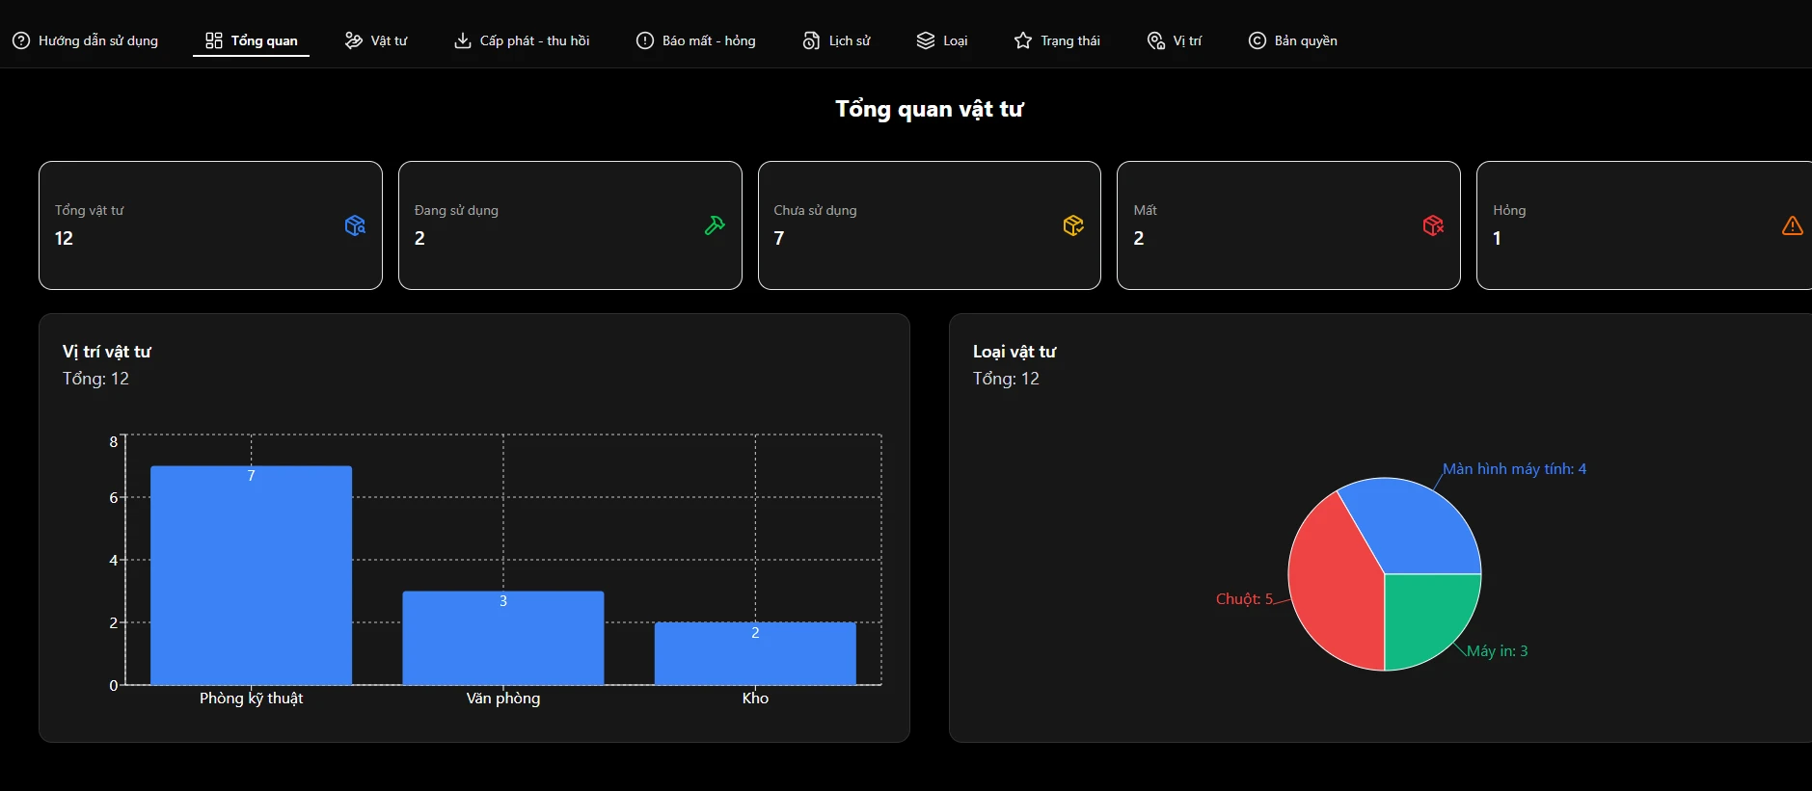The height and width of the screenshot is (791, 1812).
Task: Click the red Chuột pie slice
Action: 1336,588
